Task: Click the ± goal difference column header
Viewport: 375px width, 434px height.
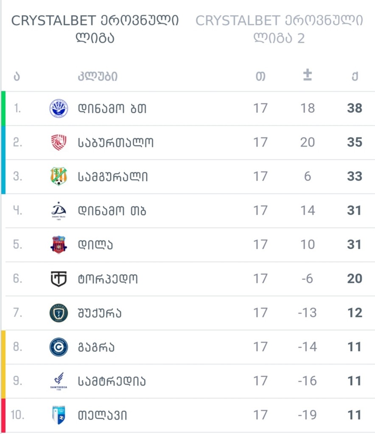Action: tap(307, 76)
